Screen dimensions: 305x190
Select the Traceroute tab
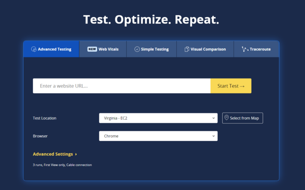point(256,49)
